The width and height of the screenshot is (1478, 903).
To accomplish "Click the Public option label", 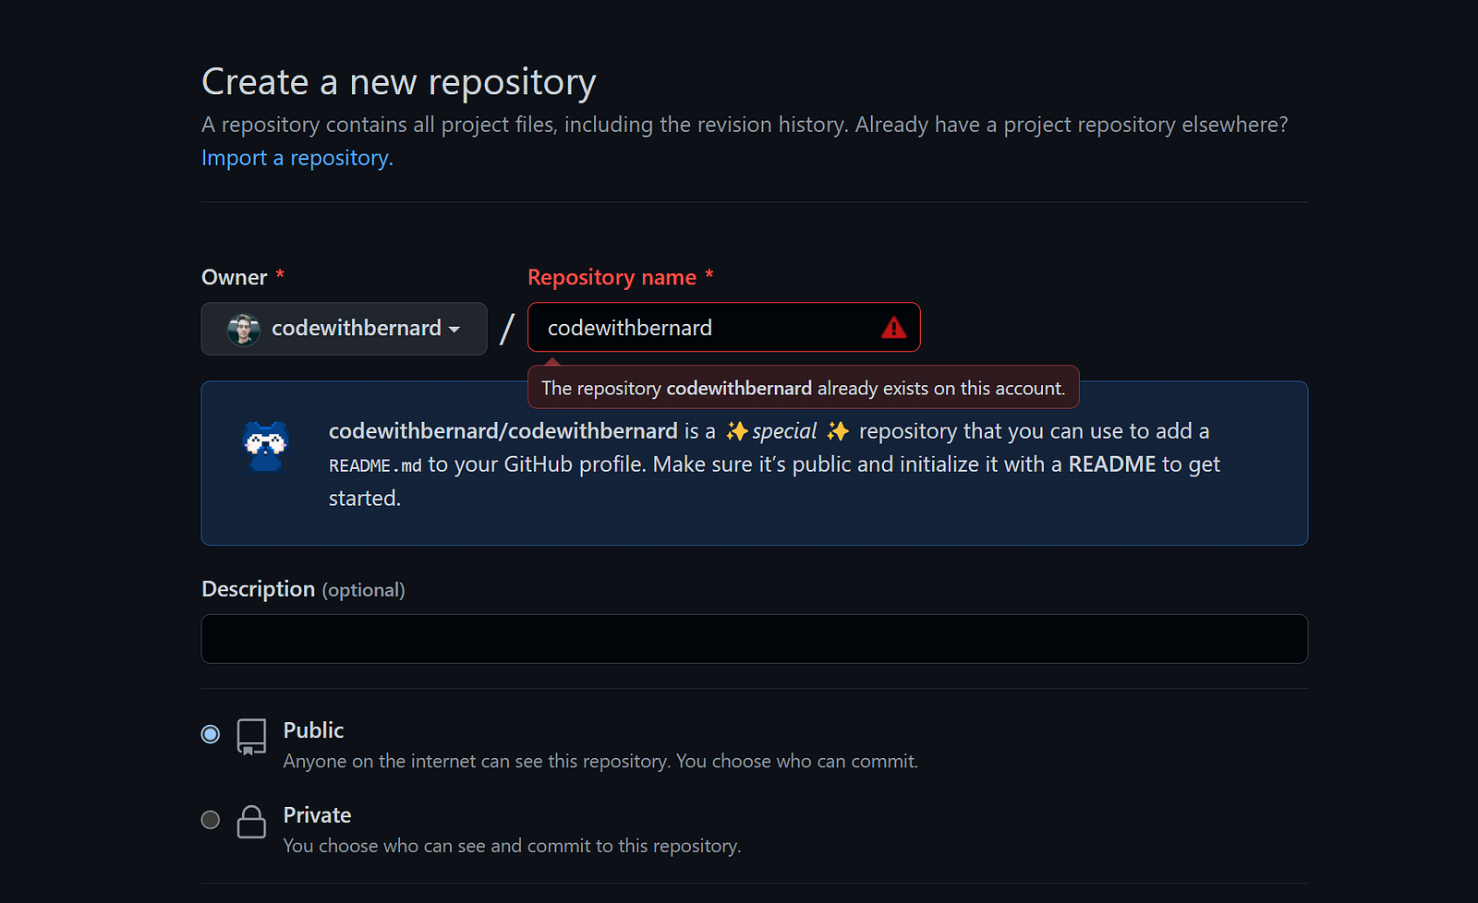I will (313, 730).
